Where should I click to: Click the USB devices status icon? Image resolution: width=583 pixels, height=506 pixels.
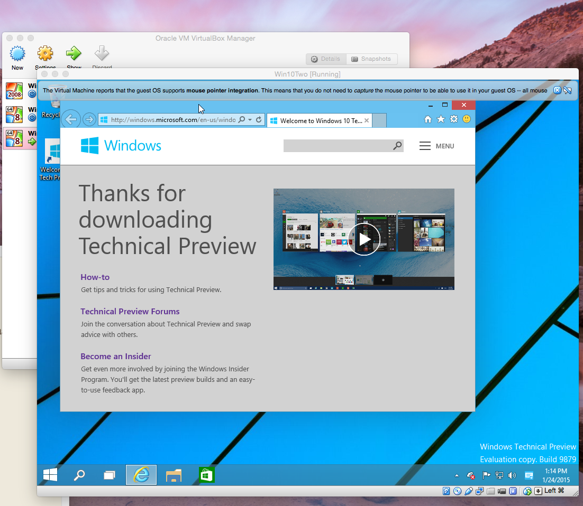point(468,491)
